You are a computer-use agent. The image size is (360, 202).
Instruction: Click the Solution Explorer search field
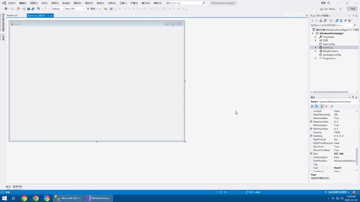coord(334,25)
